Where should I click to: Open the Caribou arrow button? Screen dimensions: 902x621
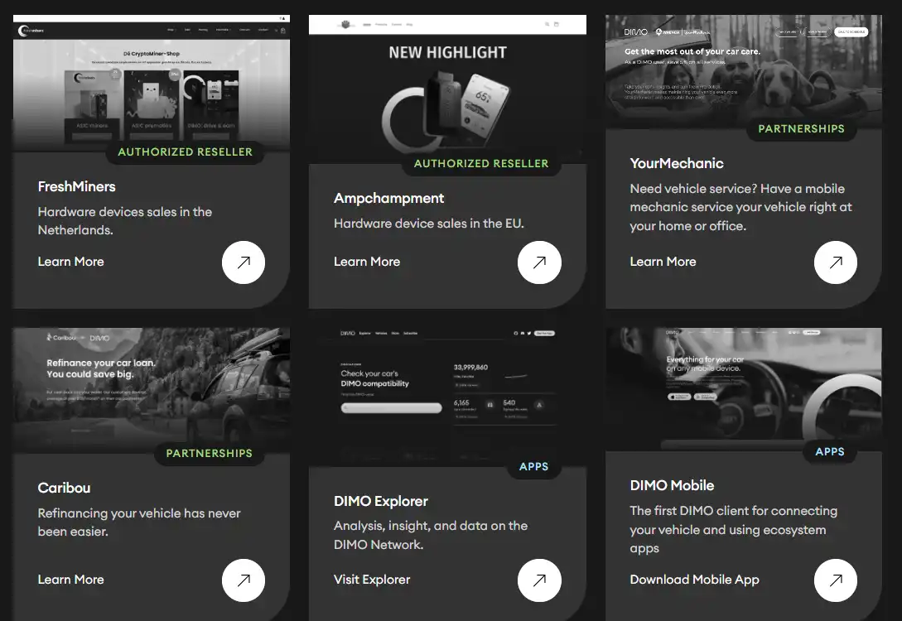pyautogui.click(x=244, y=580)
